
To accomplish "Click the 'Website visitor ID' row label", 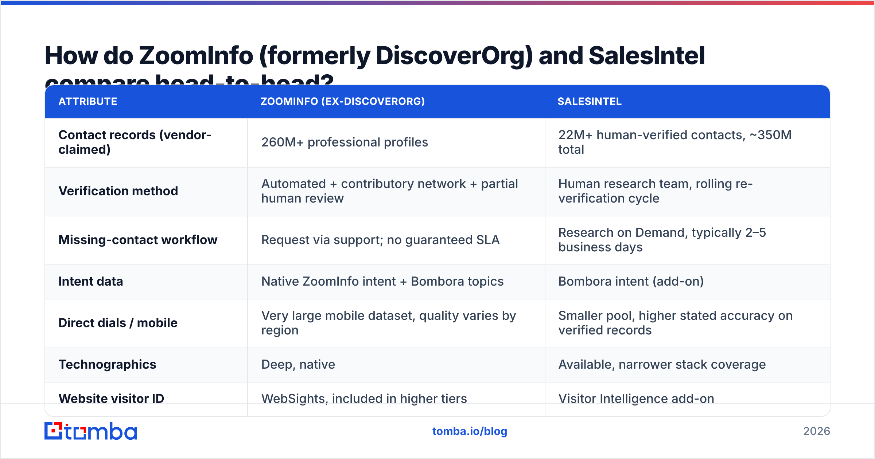I will coord(112,399).
